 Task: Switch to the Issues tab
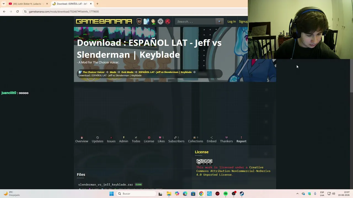click(x=111, y=139)
